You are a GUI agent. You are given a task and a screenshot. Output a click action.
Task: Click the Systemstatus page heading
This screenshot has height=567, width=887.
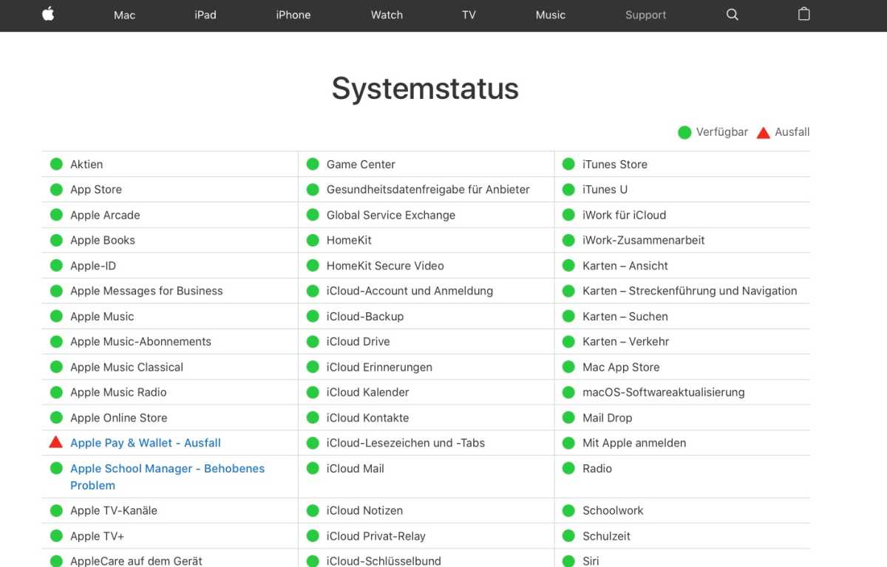[x=425, y=89]
